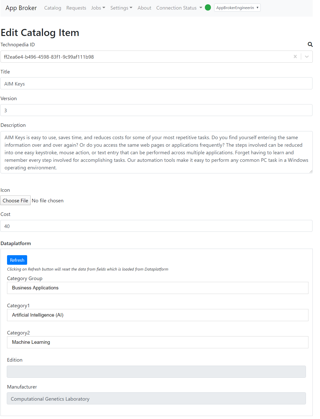Screen dimensions: 320x419
Task: Clear the Technopedia ID selection with X
Action: pos(295,57)
